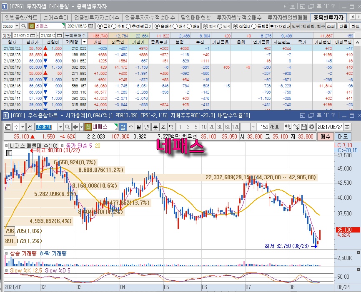Open help question mark in investor trend title bar
361x292 pixels.
coord(333,6)
